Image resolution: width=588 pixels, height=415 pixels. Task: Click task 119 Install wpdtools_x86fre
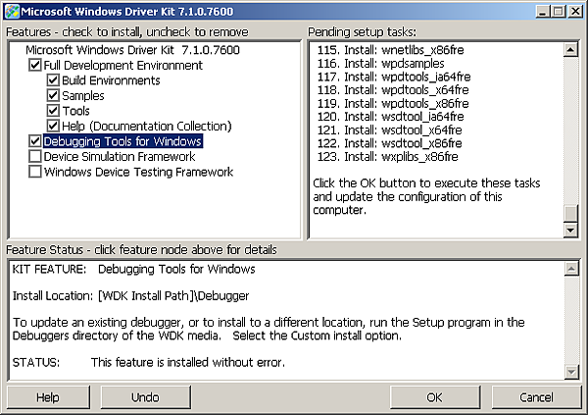(x=393, y=103)
